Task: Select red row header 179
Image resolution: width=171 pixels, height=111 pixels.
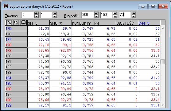Action: [16, 50]
